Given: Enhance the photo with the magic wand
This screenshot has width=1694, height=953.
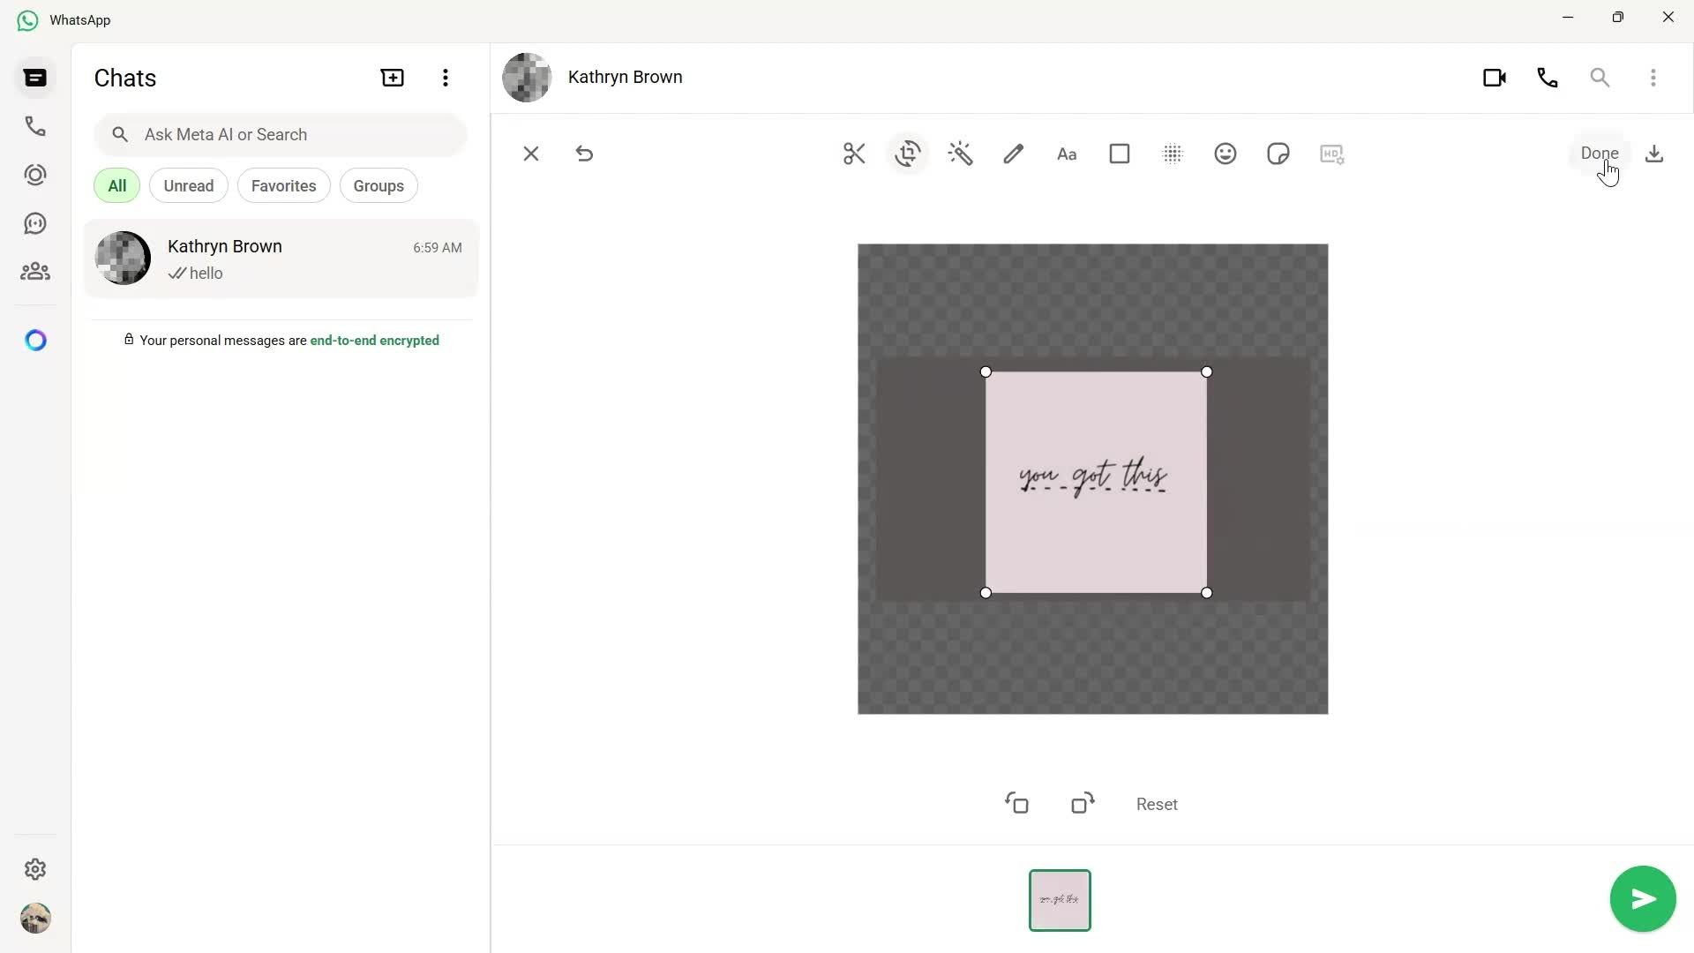Looking at the screenshot, I should point(961,154).
